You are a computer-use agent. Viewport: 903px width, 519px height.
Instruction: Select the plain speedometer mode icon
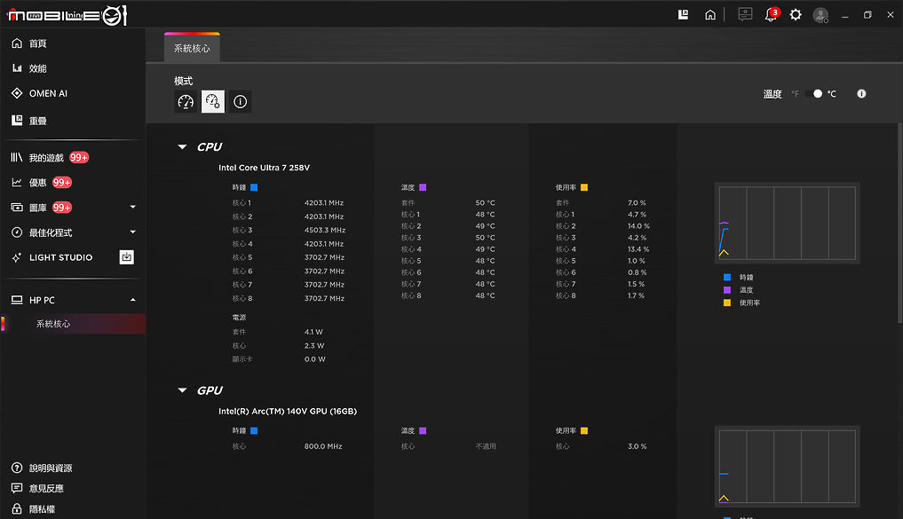(186, 102)
